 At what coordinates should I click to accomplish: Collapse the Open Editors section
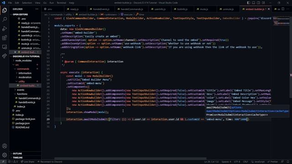coord(20,15)
